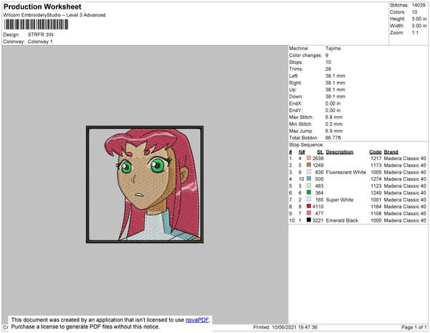Image resolution: width=430 pixels, height=333 pixels.
Task: Select the printed date 10/06/2021
Action: pyautogui.click(x=284, y=327)
